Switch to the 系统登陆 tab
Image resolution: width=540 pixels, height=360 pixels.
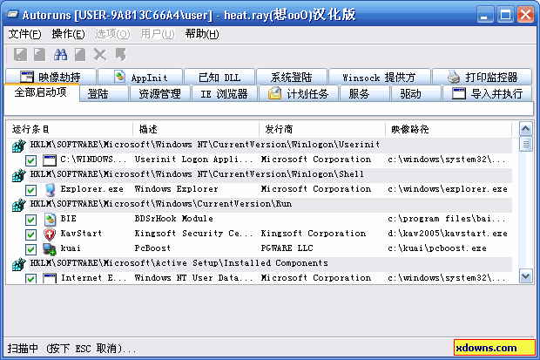pyautogui.click(x=292, y=77)
